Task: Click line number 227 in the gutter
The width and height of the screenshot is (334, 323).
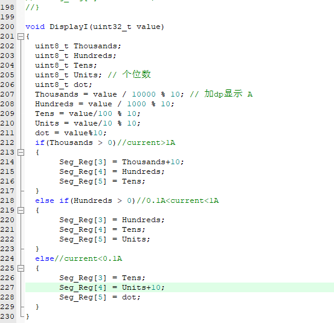Action: click(7, 287)
